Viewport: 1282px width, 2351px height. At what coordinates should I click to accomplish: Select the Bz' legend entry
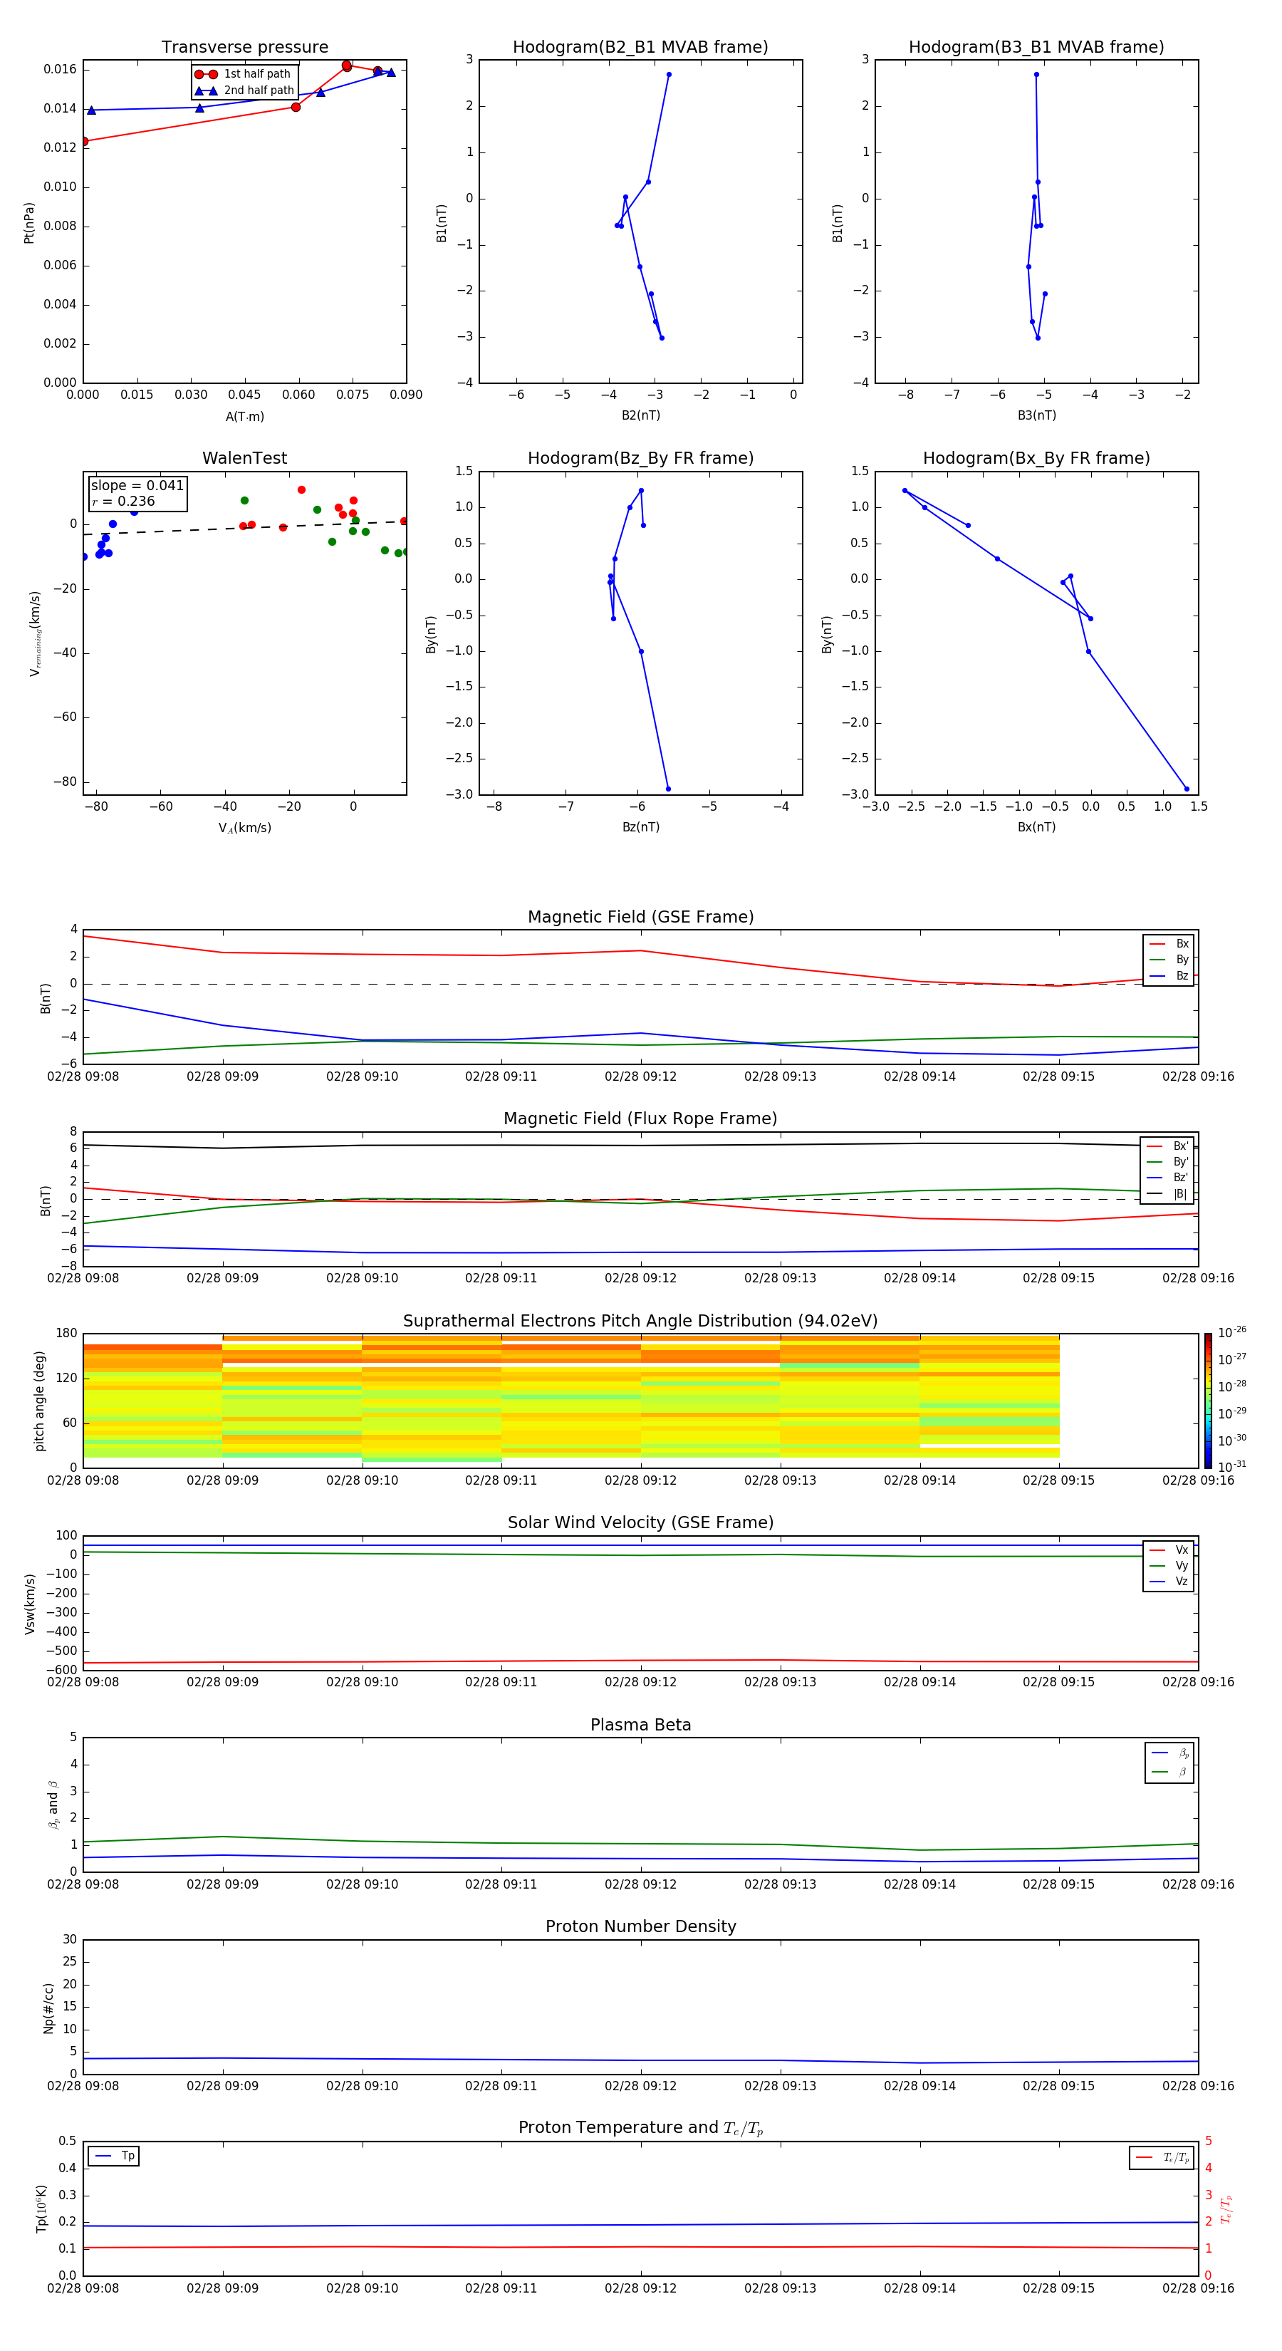1167,1178
